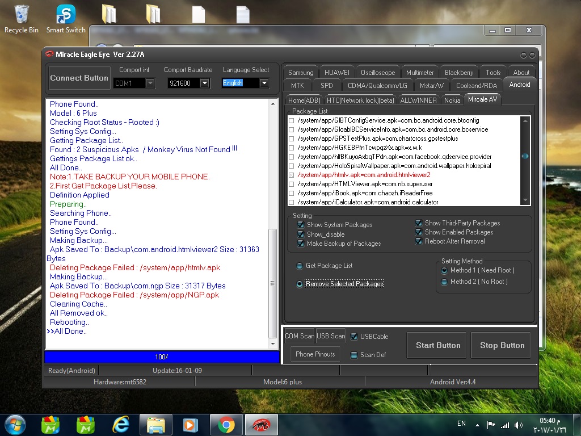Click the Miracle Box taskbar icon
Screen dimensions: 581x436
coord(261,425)
